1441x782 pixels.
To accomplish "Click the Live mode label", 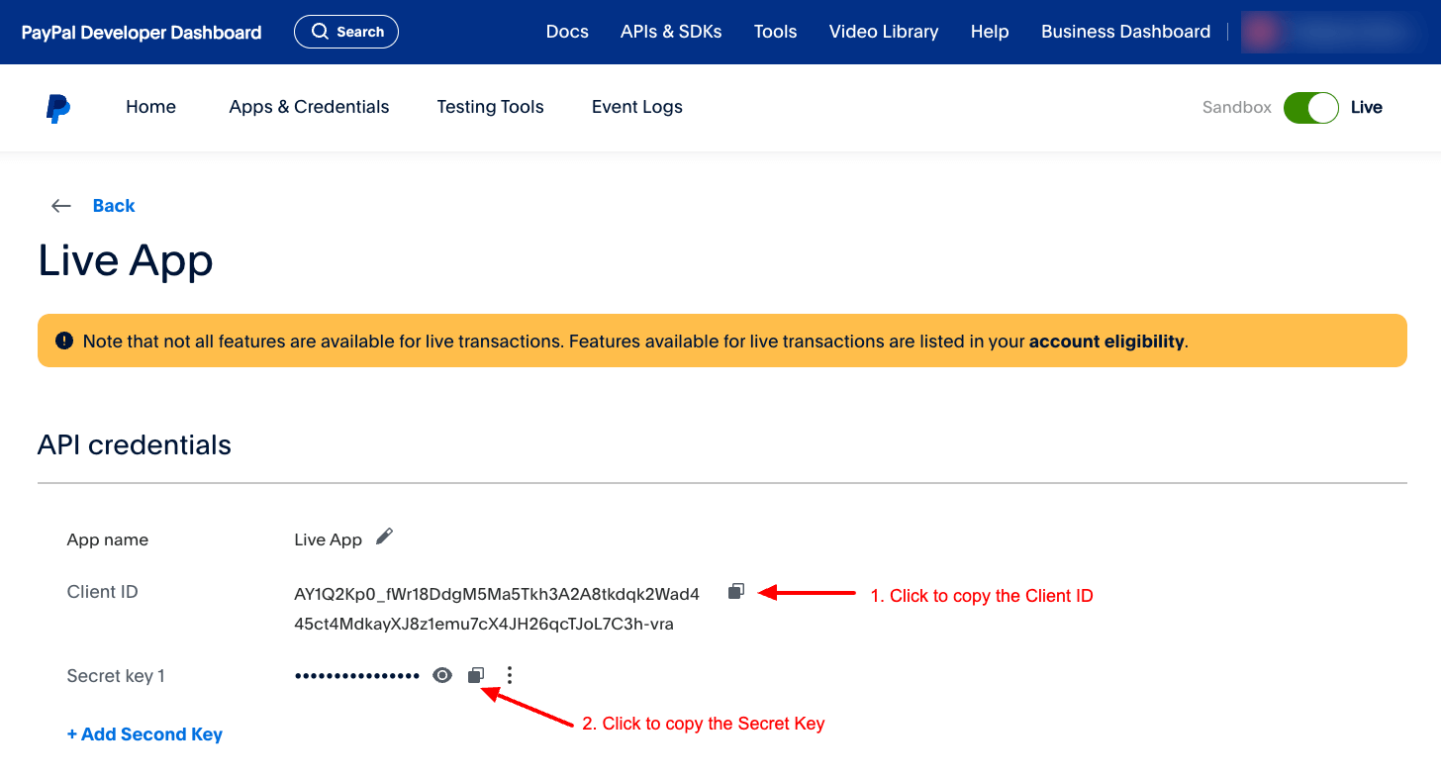I will 1367,107.
